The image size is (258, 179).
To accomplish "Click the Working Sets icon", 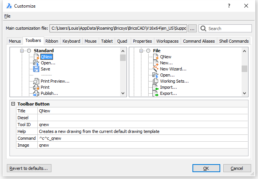I will 155,81.
